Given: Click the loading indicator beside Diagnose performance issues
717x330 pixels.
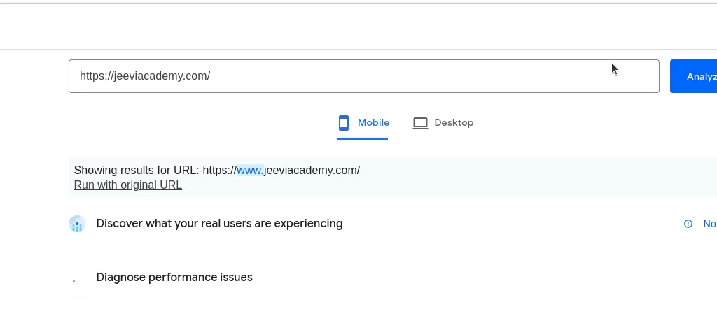Looking at the screenshot, I should click(x=74, y=280).
